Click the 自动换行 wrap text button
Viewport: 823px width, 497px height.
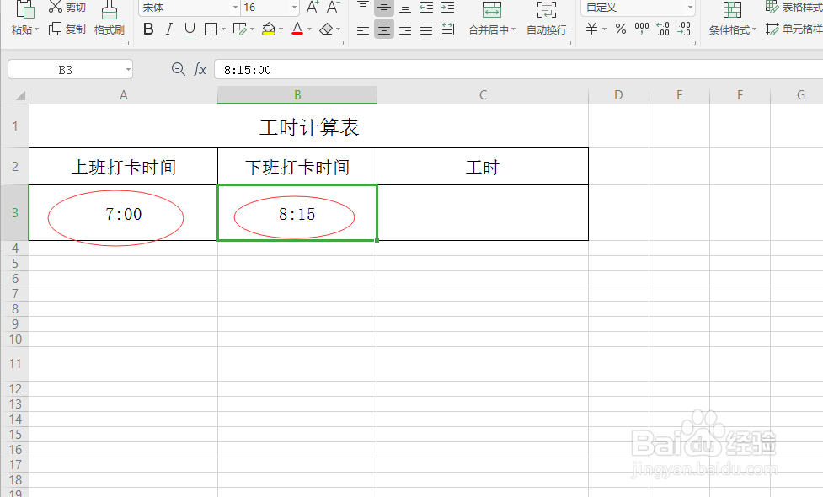(x=547, y=19)
